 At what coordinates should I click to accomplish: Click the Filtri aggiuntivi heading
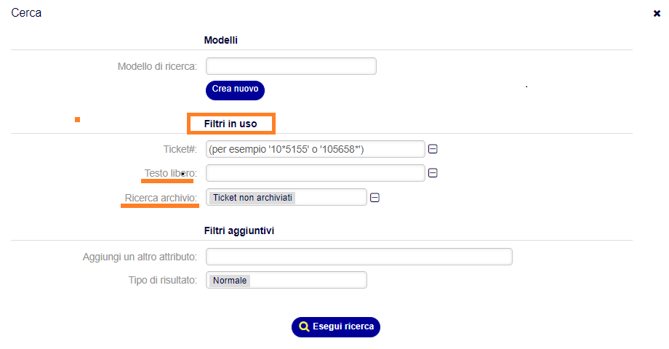[x=239, y=230]
